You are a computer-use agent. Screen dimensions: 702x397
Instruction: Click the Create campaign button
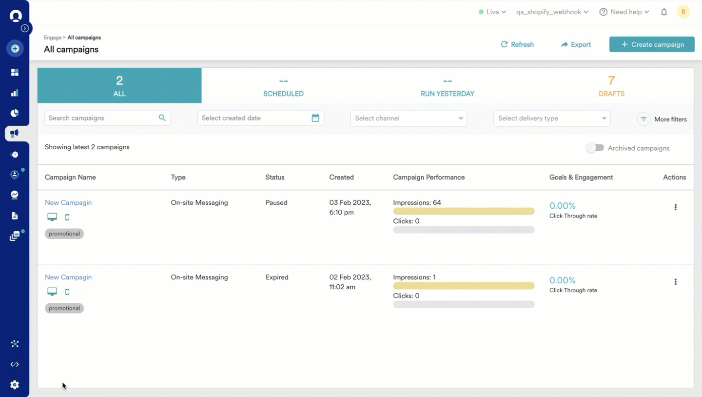point(652,44)
